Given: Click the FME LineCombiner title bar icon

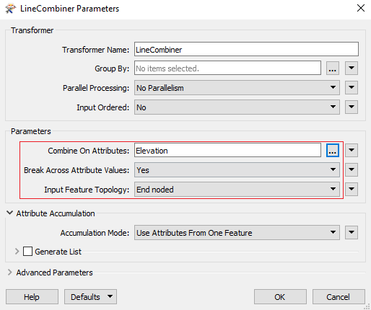Looking at the screenshot, I should (x=10, y=9).
